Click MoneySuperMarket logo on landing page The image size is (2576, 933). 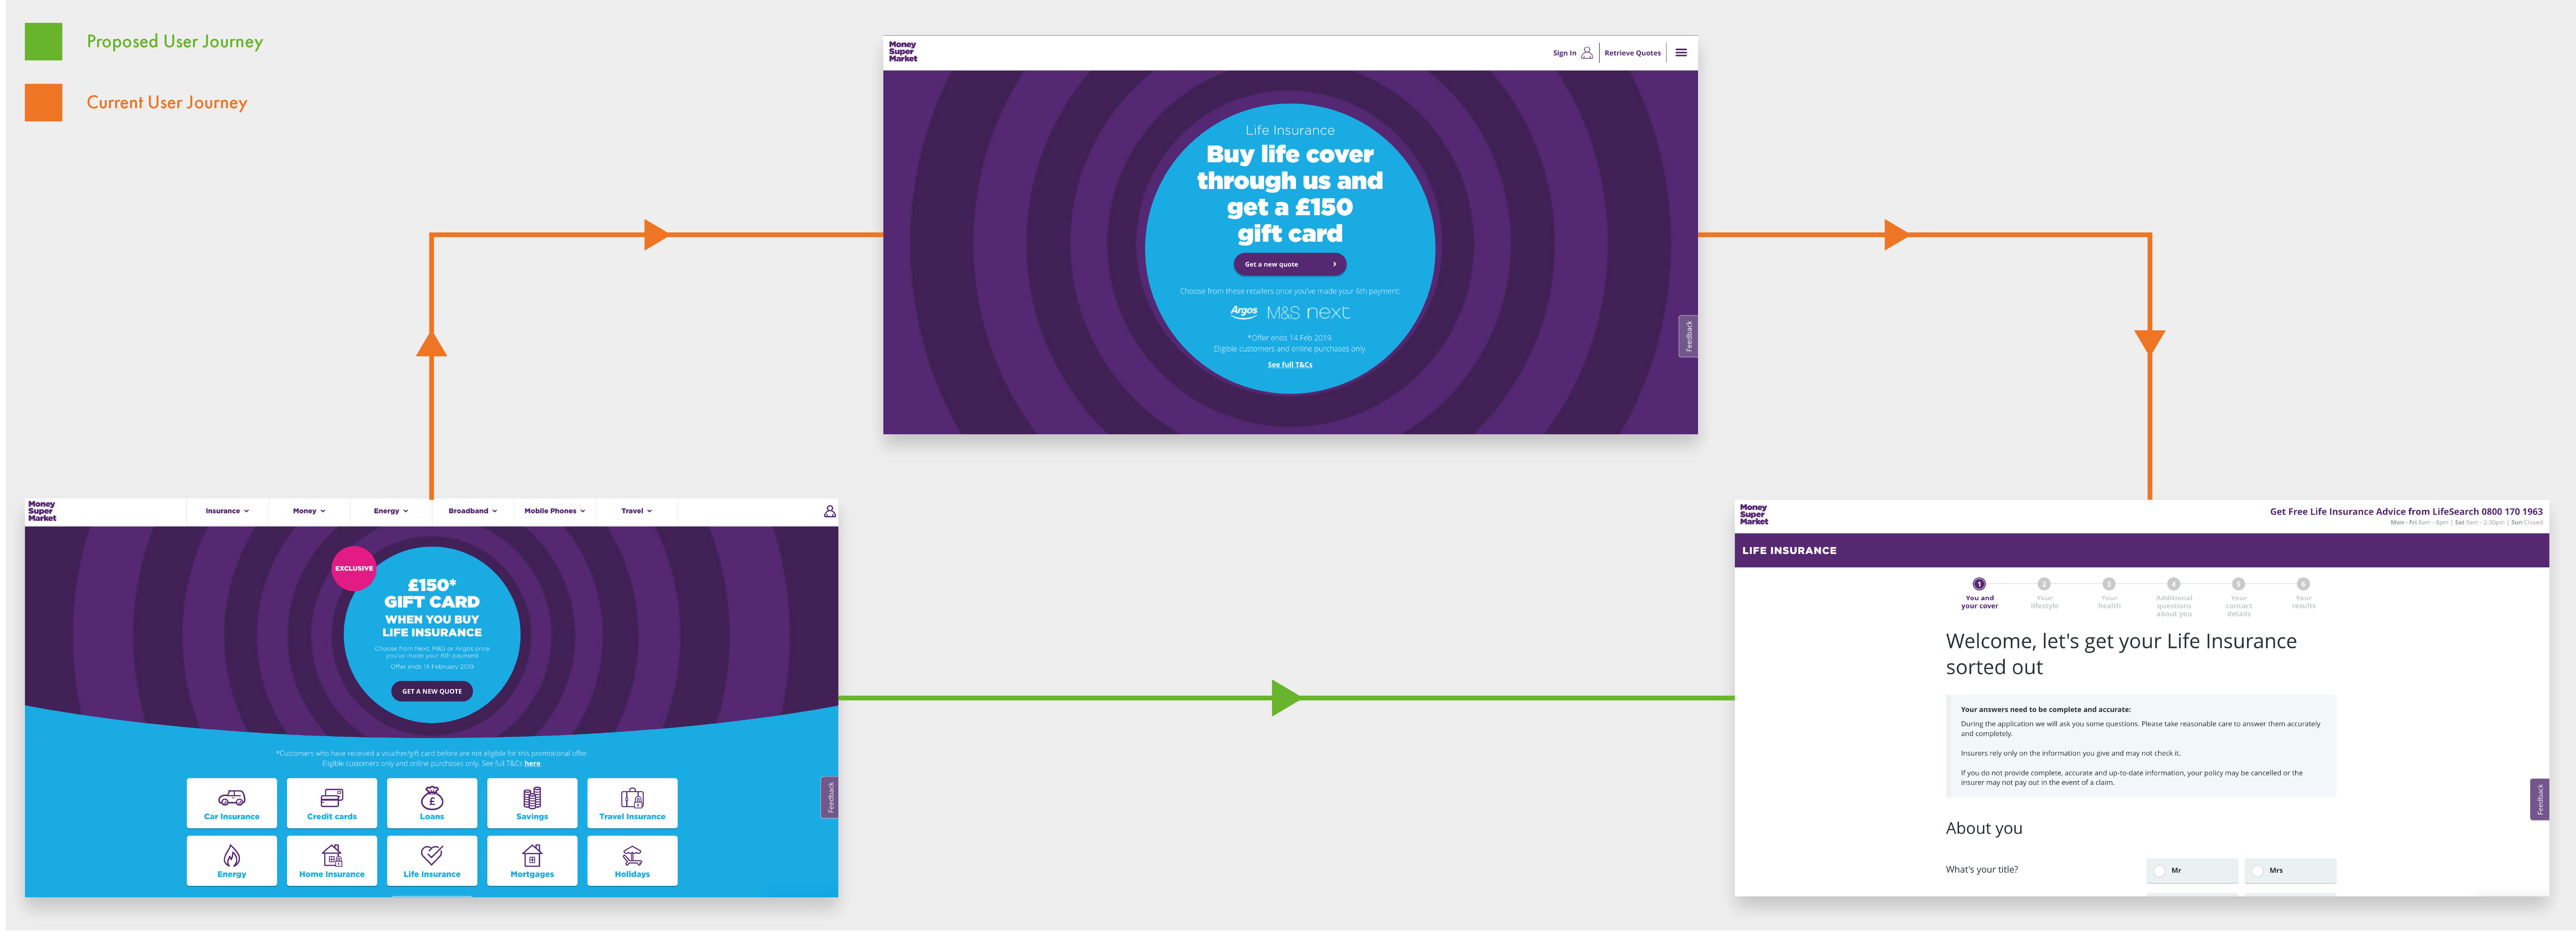click(903, 52)
